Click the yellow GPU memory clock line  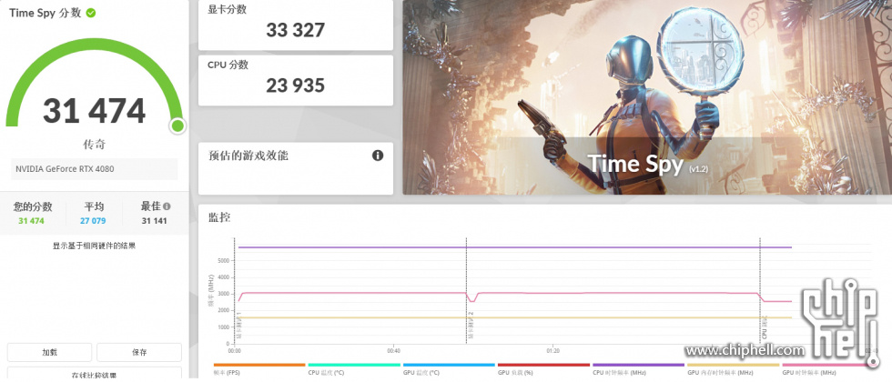(515, 317)
